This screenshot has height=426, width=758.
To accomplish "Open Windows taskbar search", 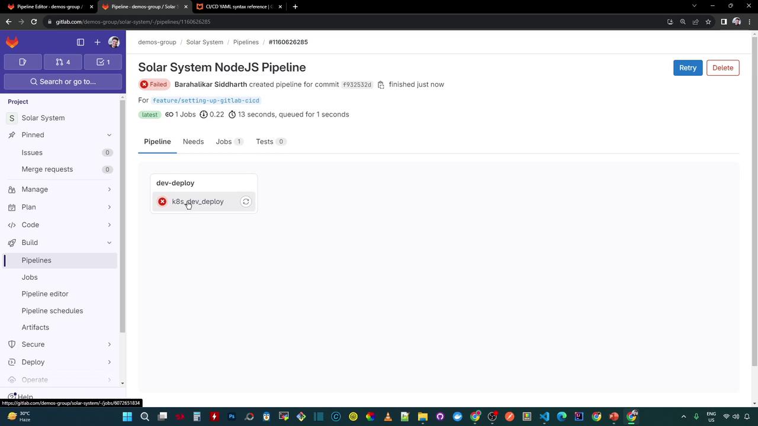I will [x=145, y=417].
